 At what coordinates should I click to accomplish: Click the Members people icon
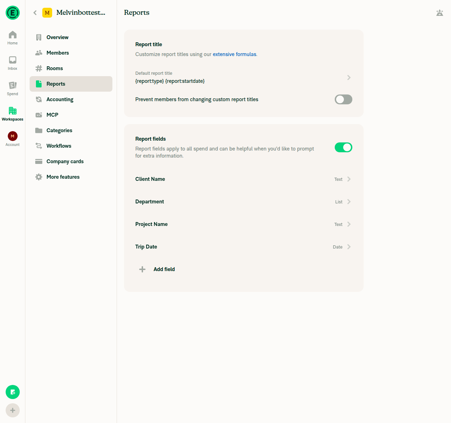(x=39, y=53)
